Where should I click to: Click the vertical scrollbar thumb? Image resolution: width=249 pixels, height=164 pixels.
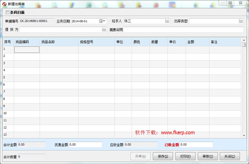[x=244, y=45]
